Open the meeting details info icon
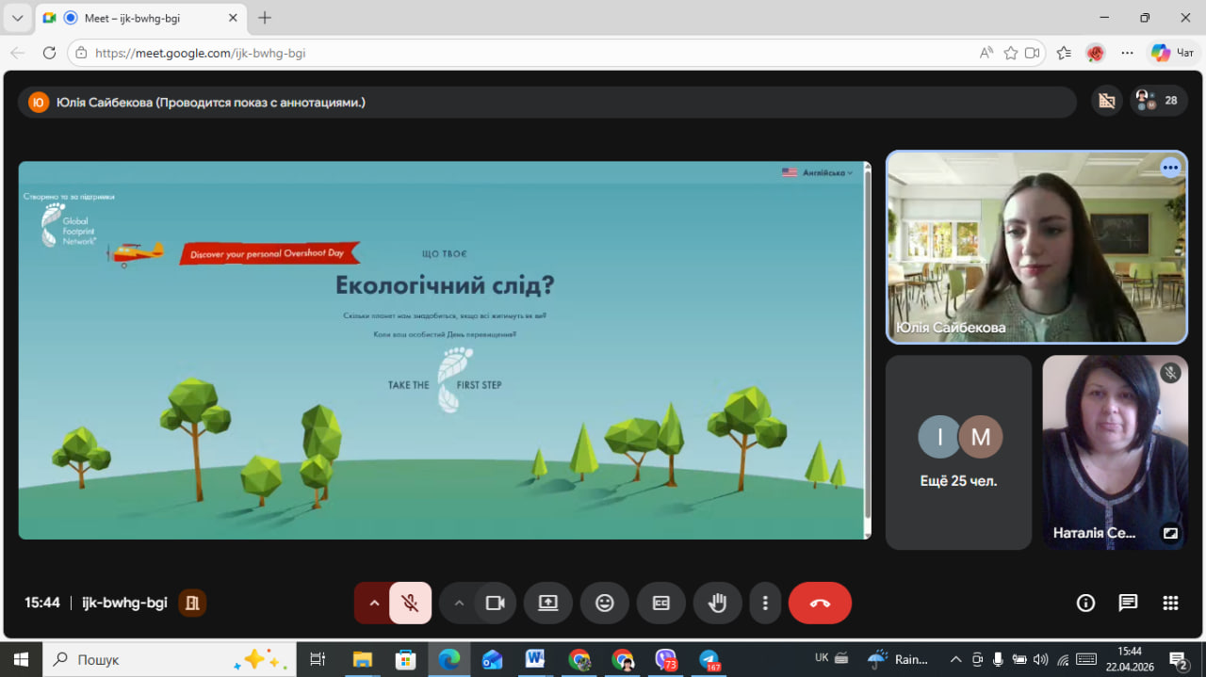 click(x=1085, y=604)
